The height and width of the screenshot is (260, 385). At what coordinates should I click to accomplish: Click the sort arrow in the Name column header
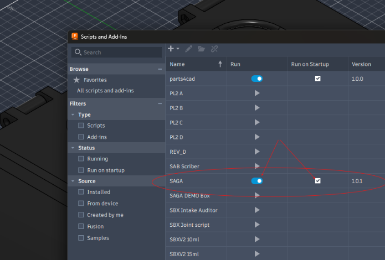pos(220,64)
